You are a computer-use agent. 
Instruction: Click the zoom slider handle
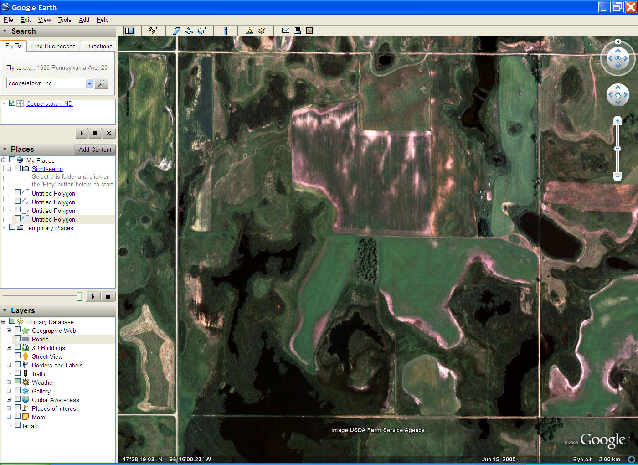point(617,149)
